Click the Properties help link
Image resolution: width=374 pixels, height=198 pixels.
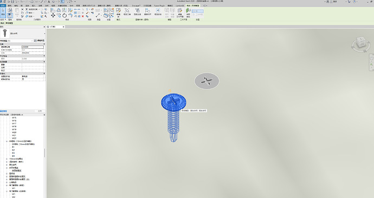pos(4,111)
